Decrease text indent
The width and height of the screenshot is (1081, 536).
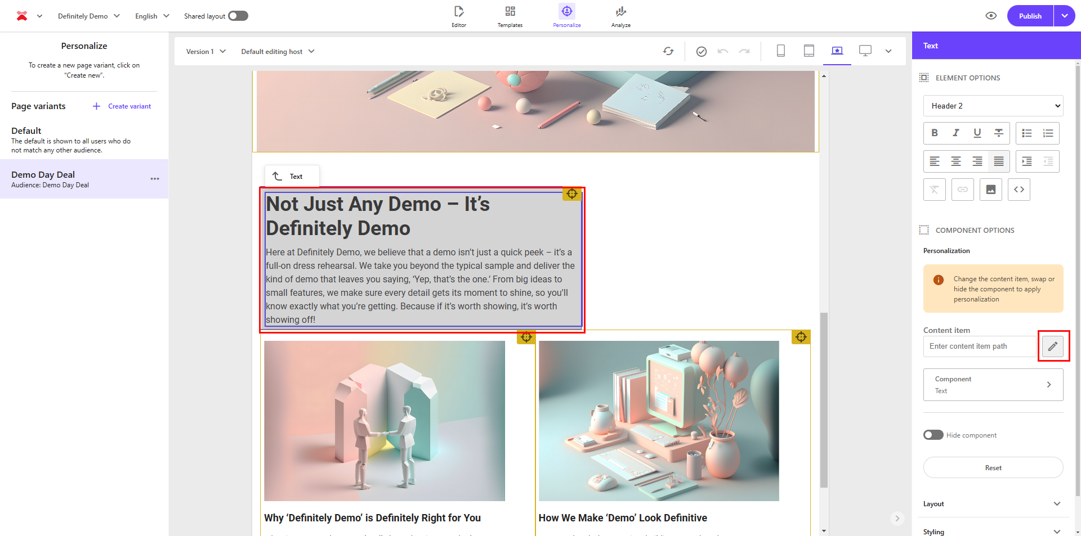[x=1048, y=161]
